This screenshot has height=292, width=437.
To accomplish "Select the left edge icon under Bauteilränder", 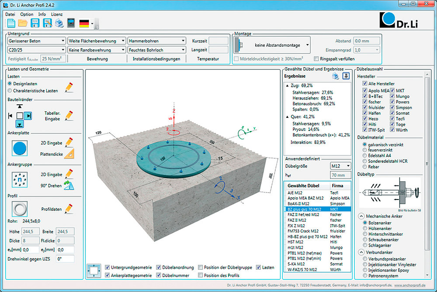I will 10,116.
